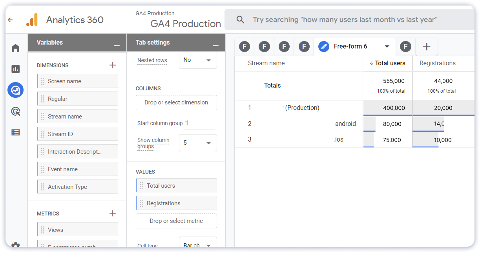
Task: Add a new metric with the plus icon
Action: [x=113, y=213]
